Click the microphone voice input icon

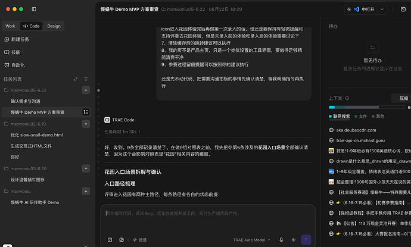(x=281, y=240)
